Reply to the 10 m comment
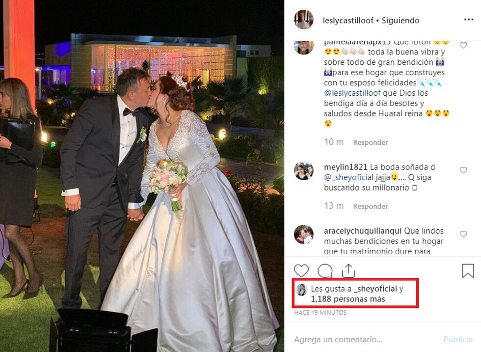 tap(371, 142)
